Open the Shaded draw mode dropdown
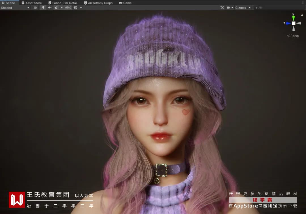This screenshot has width=306, height=214. (x=15, y=8)
